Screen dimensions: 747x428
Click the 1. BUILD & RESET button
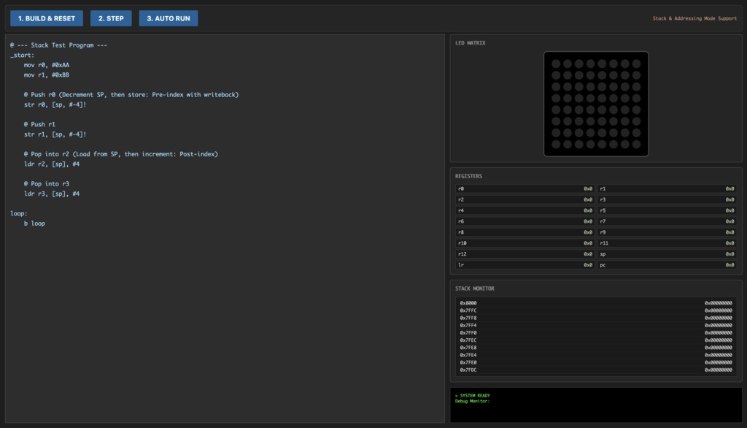click(x=47, y=18)
